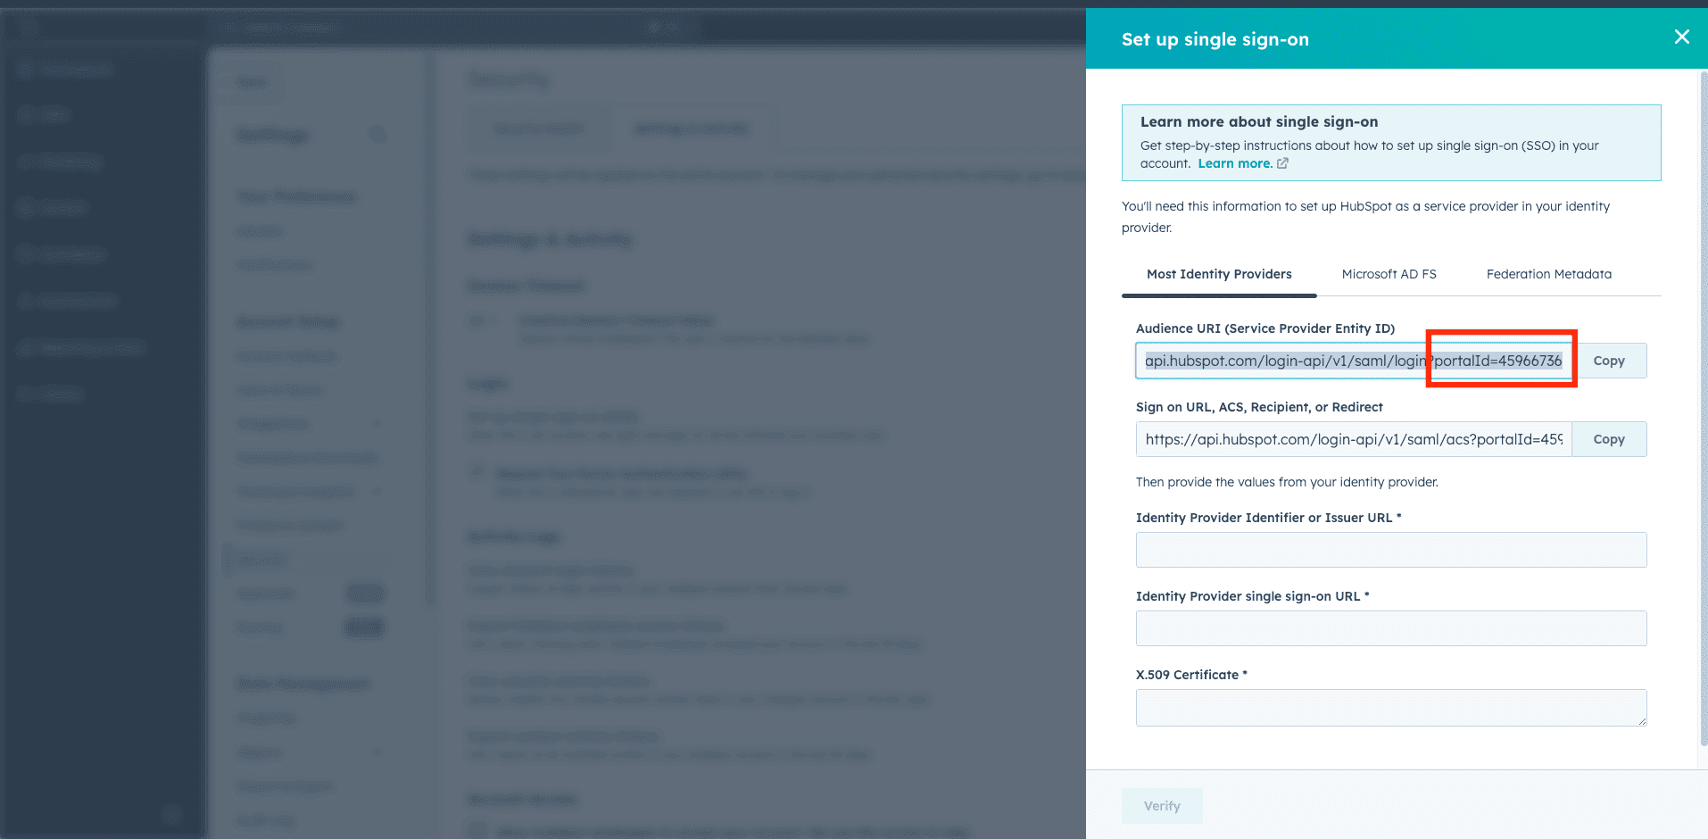
Task: Click the 'Set up single sign-on' panel title
Action: click(1215, 39)
